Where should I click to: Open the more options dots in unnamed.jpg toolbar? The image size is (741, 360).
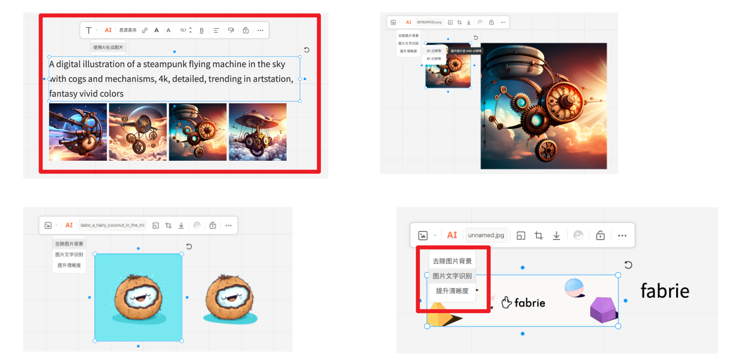click(622, 236)
